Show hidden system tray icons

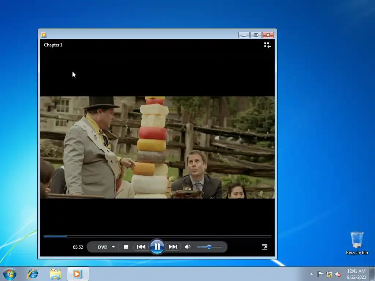(311, 274)
